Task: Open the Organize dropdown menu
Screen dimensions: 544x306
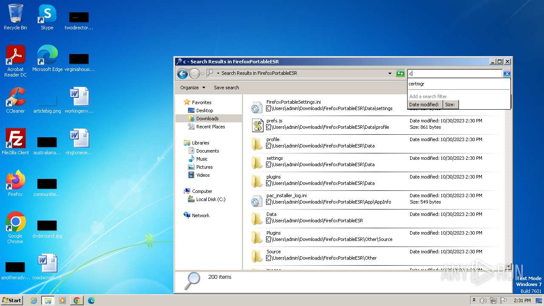Action: click(193, 88)
